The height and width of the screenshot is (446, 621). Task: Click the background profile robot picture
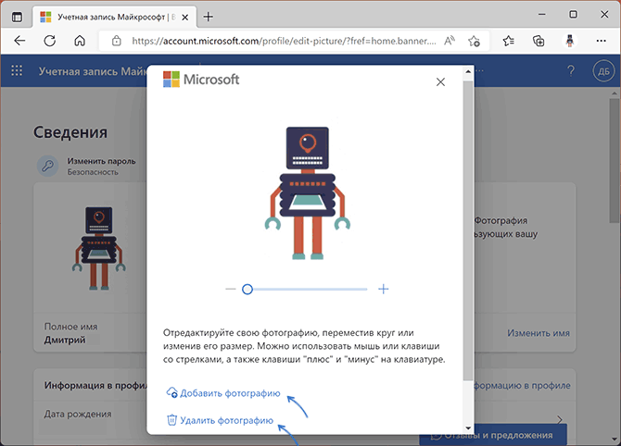(x=98, y=248)
